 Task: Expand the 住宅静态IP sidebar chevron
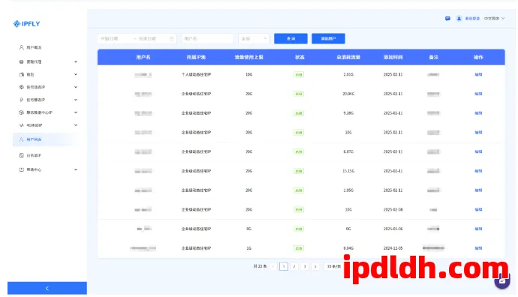coord(76,100)
